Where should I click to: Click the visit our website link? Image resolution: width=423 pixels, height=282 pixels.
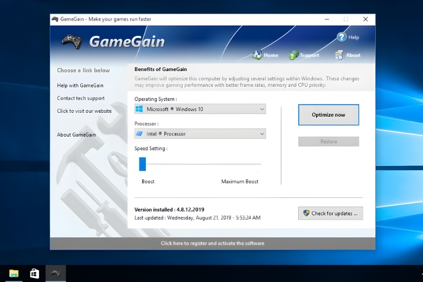pyautogui.click(x=84, y=111)
